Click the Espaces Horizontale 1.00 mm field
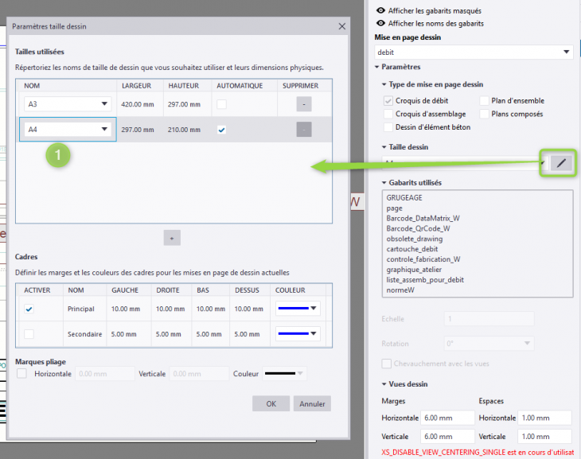The image size is (581, 459). click(x=544, y=418)
